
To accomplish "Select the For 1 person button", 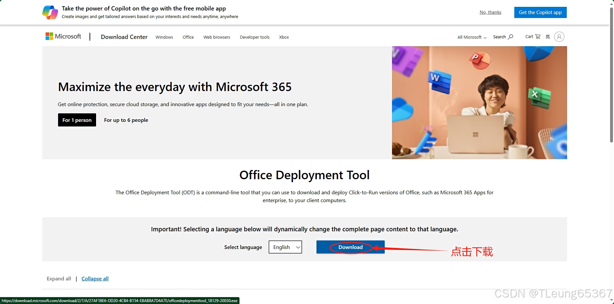I will 77,120.
